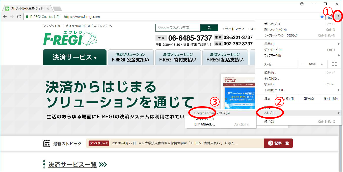
Task: Click the サイトマップ link
Action: [x=233, y=29]
